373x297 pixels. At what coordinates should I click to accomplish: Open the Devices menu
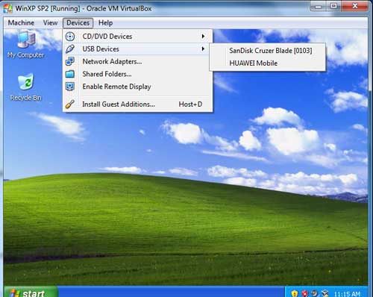pos(78,23)
